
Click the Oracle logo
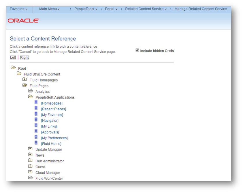click(23, 21)
